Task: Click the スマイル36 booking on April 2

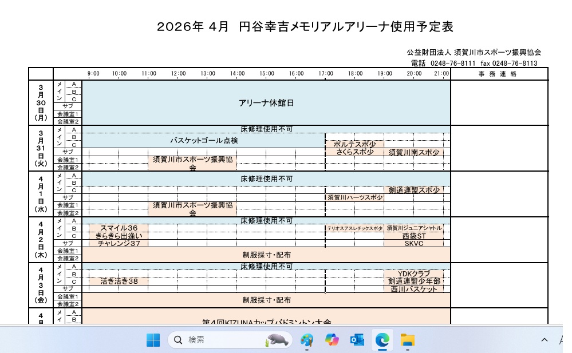Action: (x=119, y=228)
